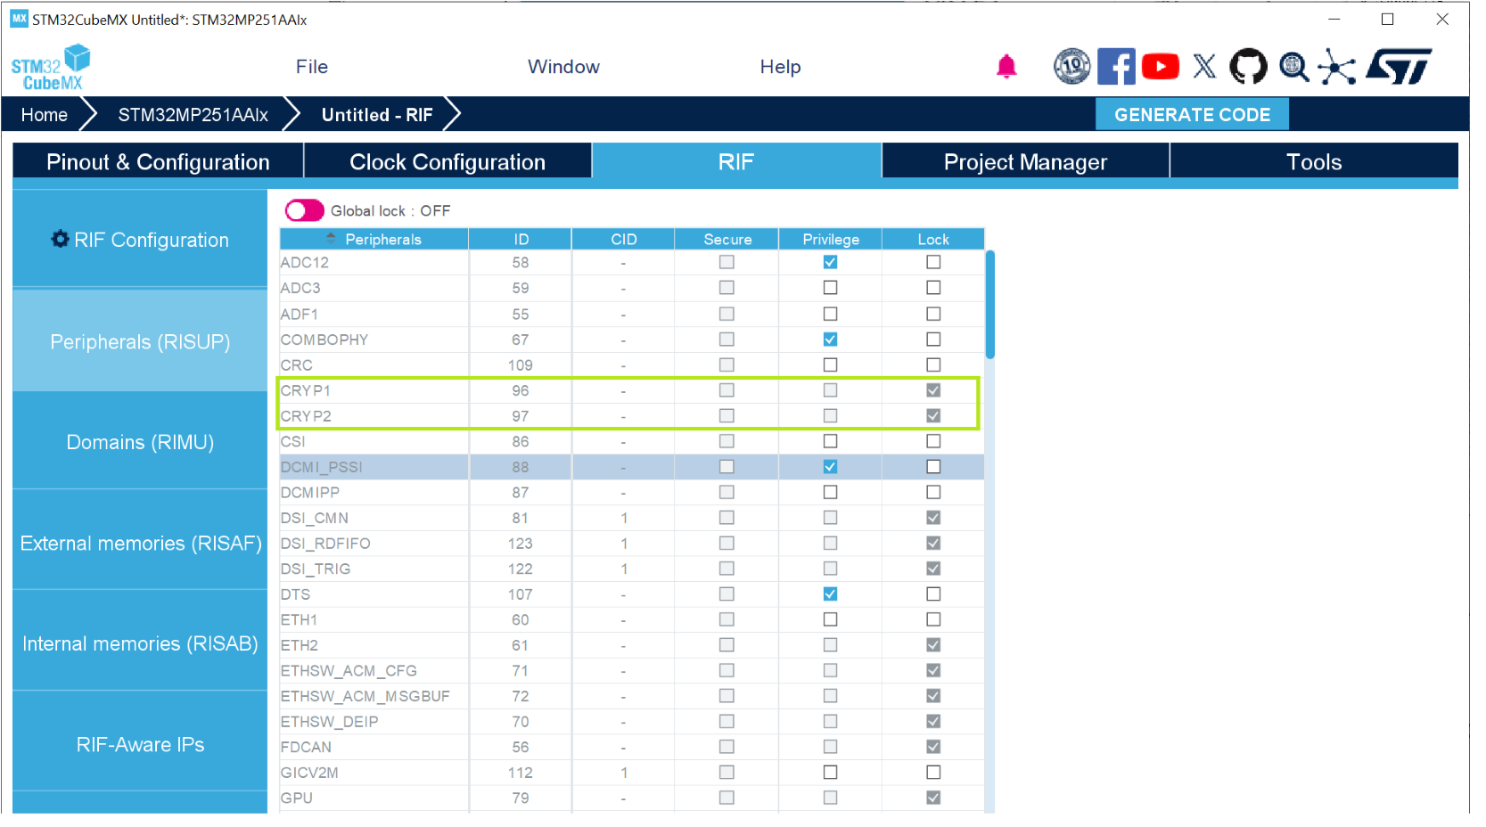Open Domains (RIMU) section

(140, 442)
